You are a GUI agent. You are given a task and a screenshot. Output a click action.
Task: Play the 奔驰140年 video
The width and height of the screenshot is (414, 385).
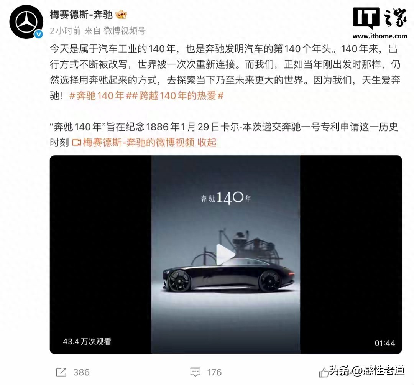pos(225,254)
